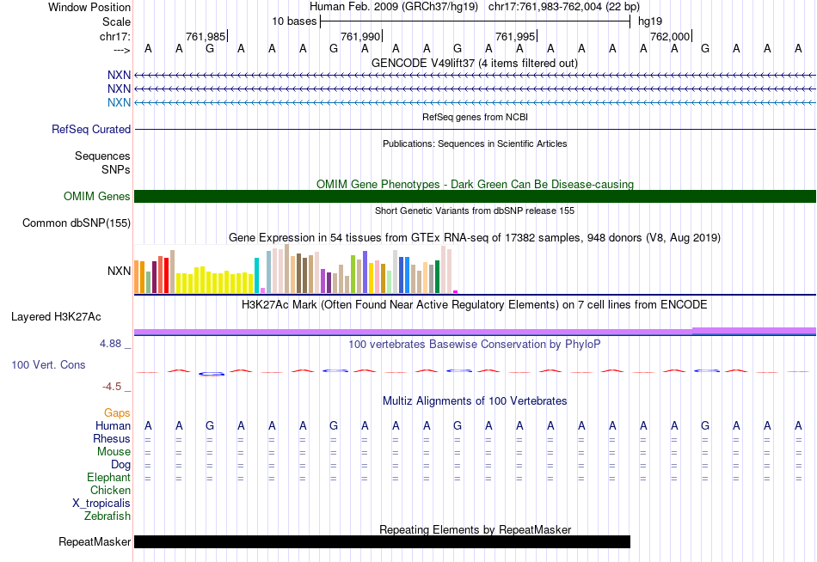Viewport: 817px width, 562px height.
Task: Open the 100 Vert. Cons track label
Action: point(48,365)
